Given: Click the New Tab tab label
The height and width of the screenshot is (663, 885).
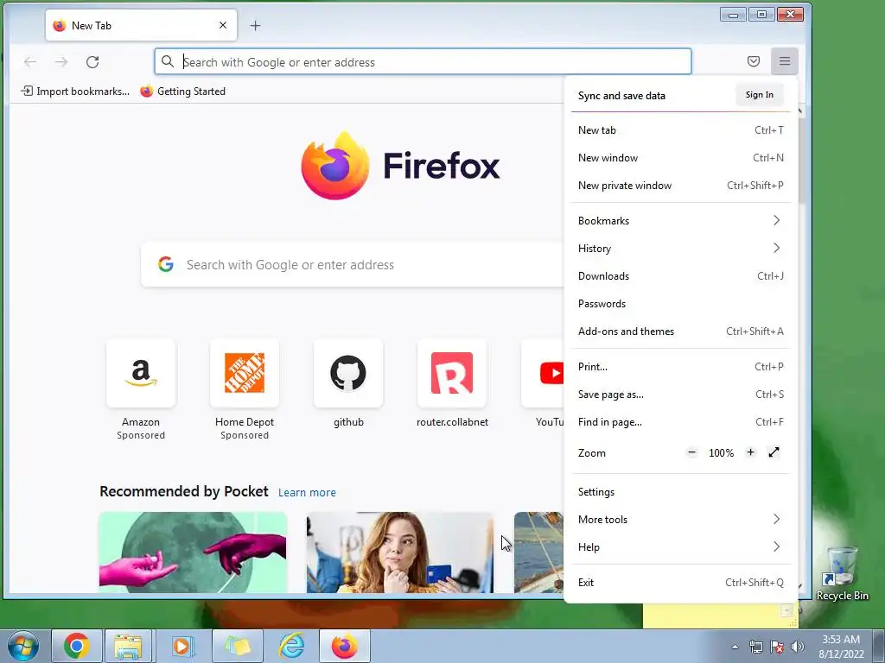Looking at the screenshot, I should pos(91,25).
